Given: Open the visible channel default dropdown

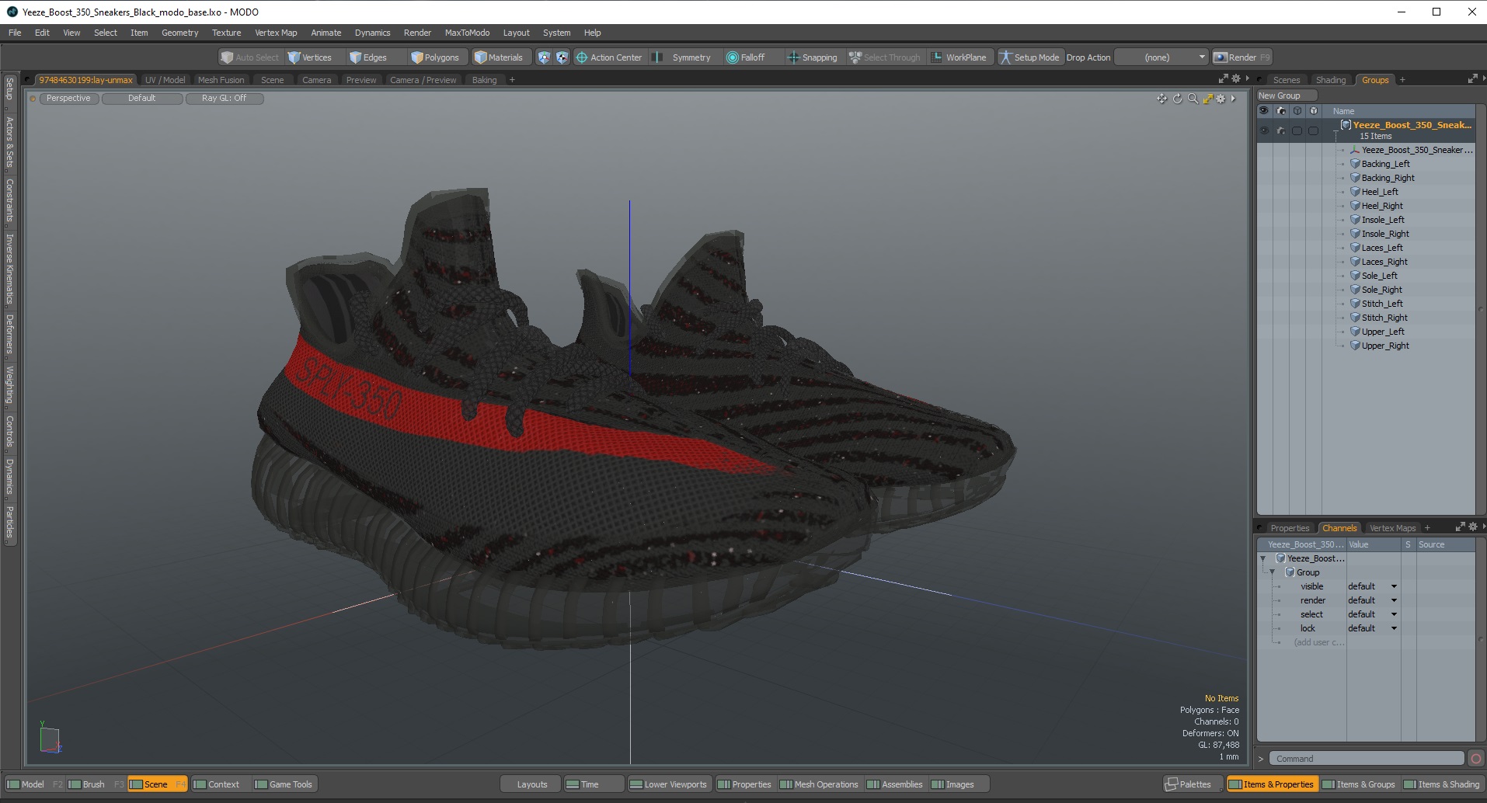Looking at the screenshot, I should click(x=1372, y=586).
